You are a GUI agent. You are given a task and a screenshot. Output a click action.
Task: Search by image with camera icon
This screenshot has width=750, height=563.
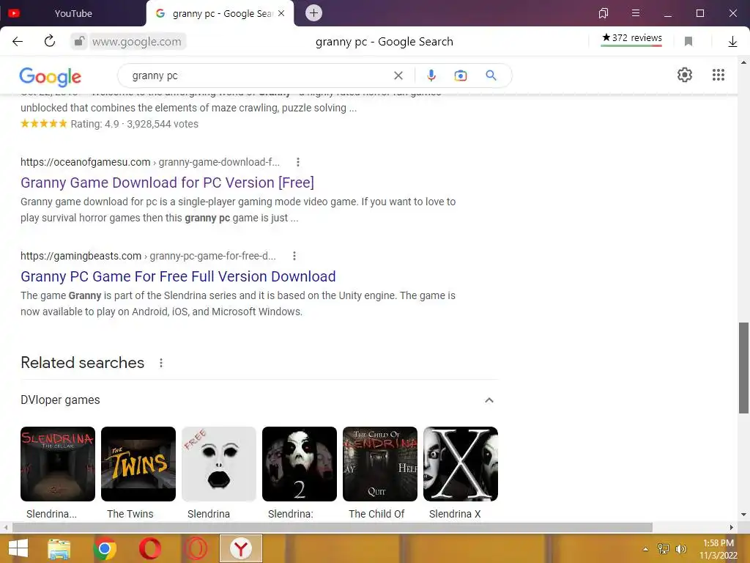pyautogui.click(x=461, y=76)
